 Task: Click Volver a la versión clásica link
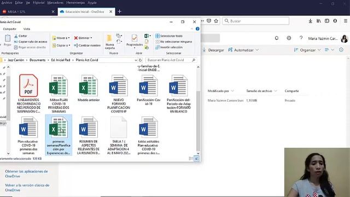pos(27,188)
